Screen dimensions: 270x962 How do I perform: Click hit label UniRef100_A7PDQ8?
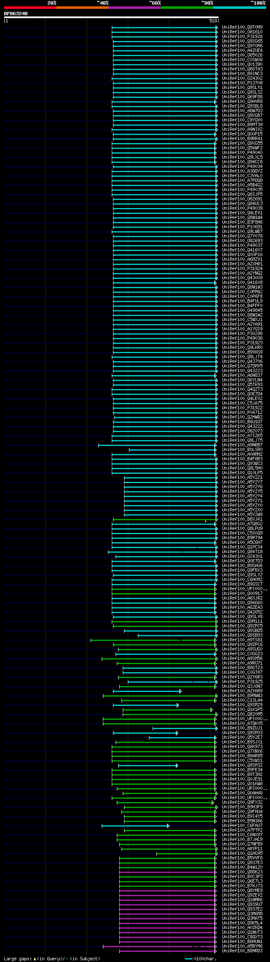point(242,181)
